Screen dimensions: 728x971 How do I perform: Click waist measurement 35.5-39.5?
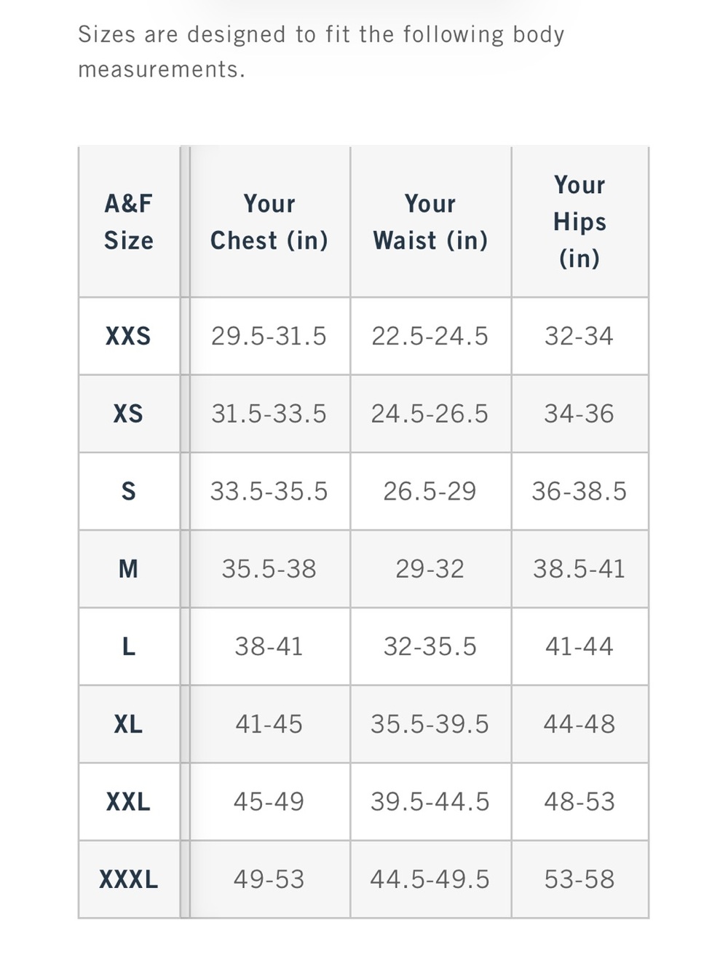click(430, 724)
